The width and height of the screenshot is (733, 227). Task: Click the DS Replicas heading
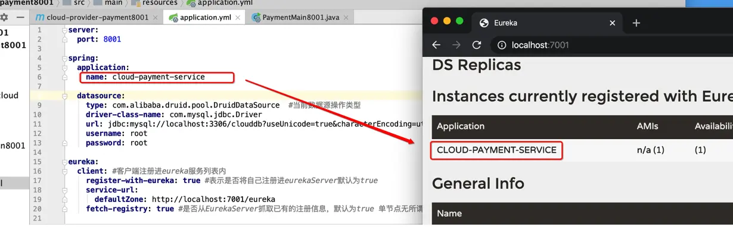(x=476, y=65)
